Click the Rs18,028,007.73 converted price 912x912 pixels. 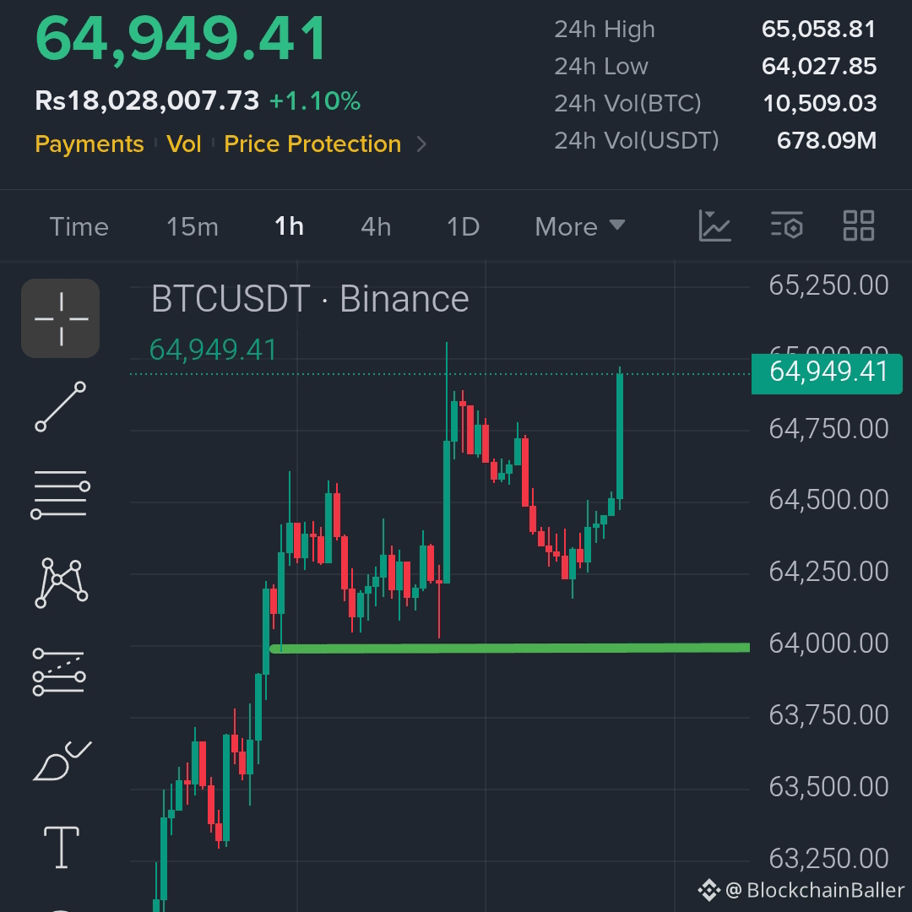coord(147,100)
